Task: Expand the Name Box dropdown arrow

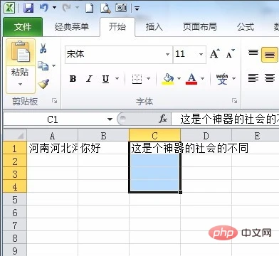Action: tap(110, 119)
